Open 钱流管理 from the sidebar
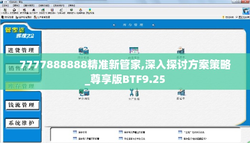The width and height of the screenshot is (250, 143). pyautogui.click(x=21, y=105)
